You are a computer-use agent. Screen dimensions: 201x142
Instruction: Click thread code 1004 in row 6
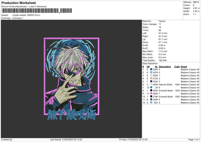[177, 85]
